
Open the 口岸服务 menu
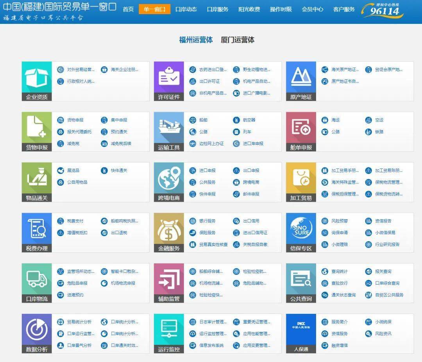coord(218,9)
